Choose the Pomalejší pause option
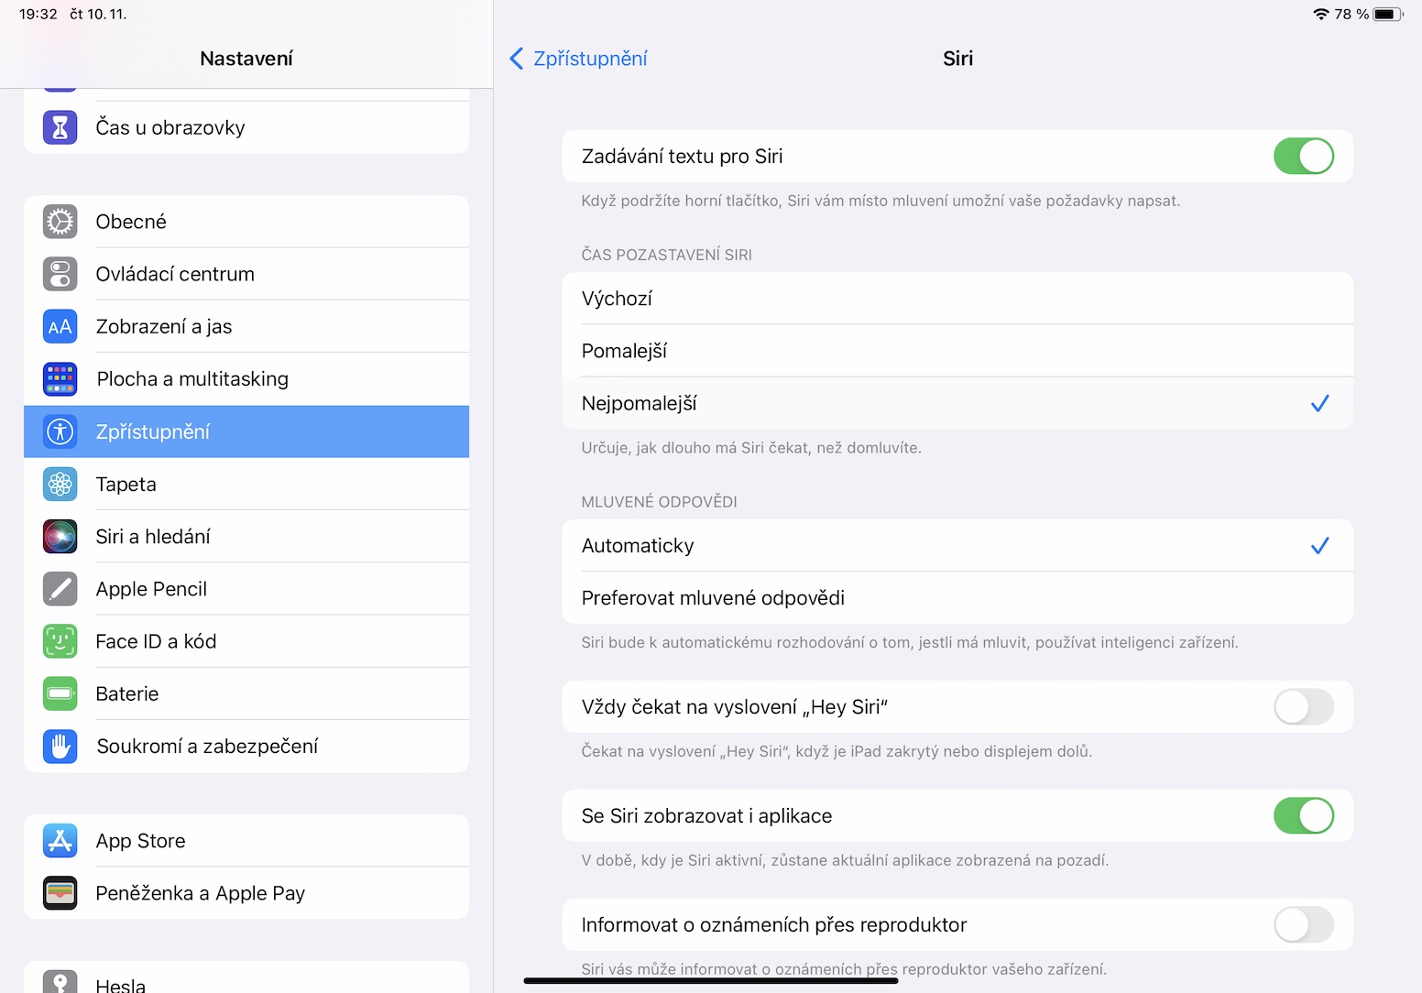 pos(957,351)
